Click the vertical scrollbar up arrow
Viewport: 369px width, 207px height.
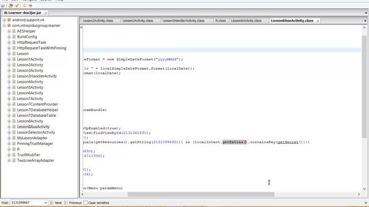click(x=364, y=28)
